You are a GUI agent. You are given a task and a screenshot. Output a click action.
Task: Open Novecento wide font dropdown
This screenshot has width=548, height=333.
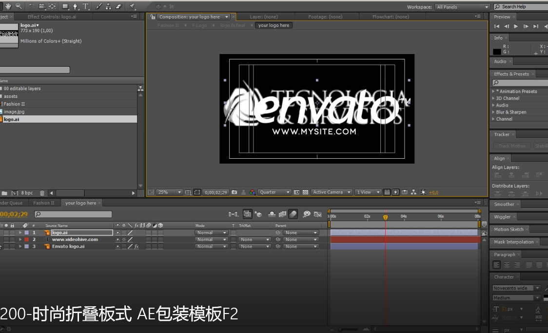516,288
